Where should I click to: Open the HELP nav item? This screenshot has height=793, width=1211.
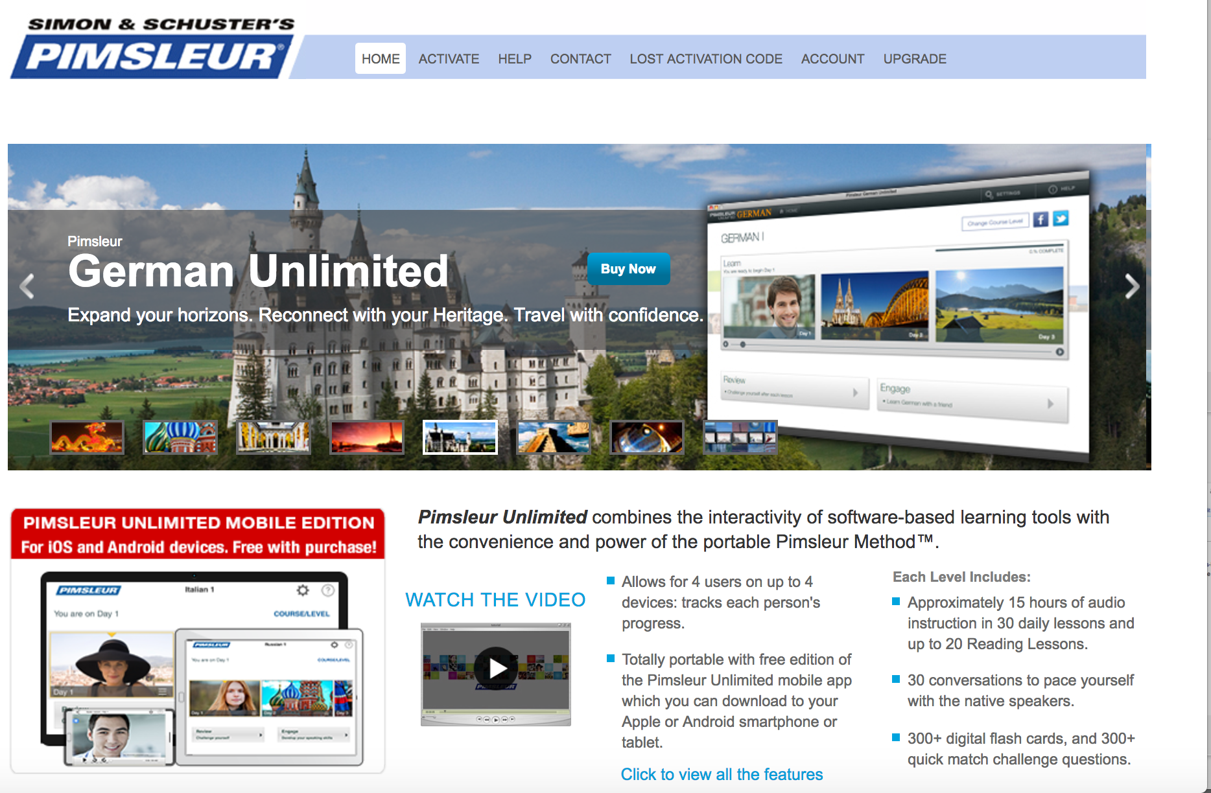(515, 59)
